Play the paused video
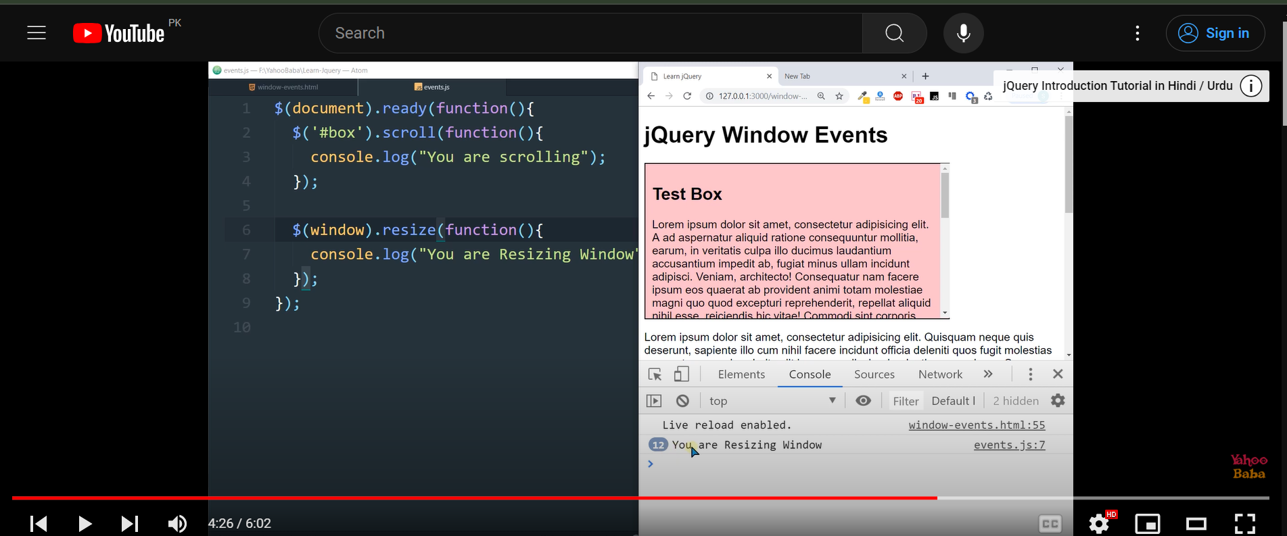Image resolution: width=1287 pixels, height=536 pixels. click(x=85, y=523)
